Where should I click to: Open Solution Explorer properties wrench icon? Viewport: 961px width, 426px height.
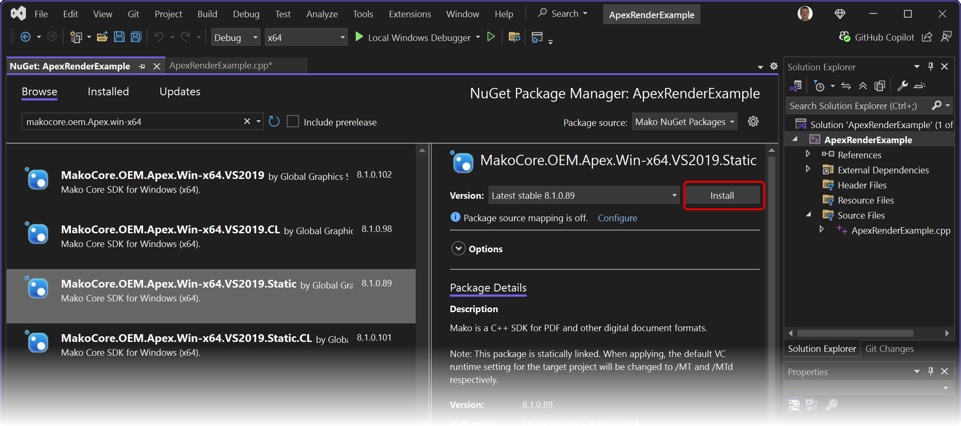(902, 86)
